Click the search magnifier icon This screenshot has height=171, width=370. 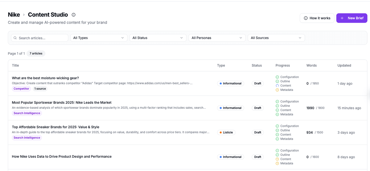pyautogui.click(x=15, y=38)
